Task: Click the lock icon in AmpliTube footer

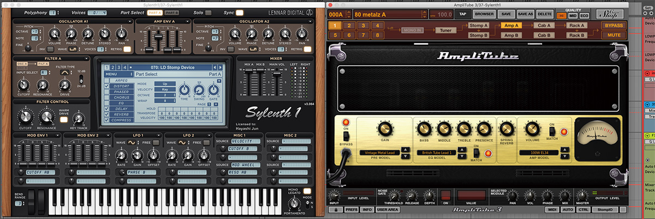Action: pos(336,209)
